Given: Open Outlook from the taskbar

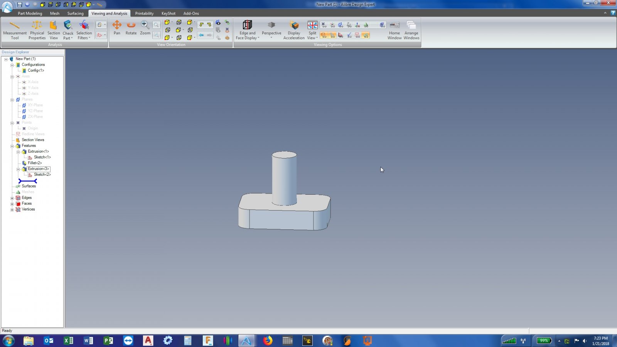Looking at the screenshot, I should coord(49,340).
